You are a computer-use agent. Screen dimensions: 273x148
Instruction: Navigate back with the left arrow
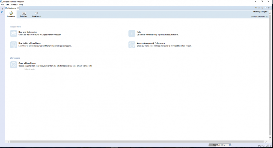click(x=259, y=8)
